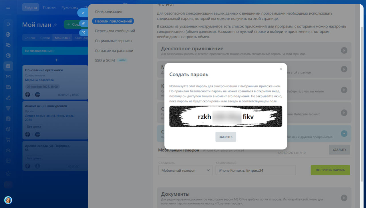Switch to the Сроки view tab
Viewport: 366px width, 208px height.
tap(45, 38)
